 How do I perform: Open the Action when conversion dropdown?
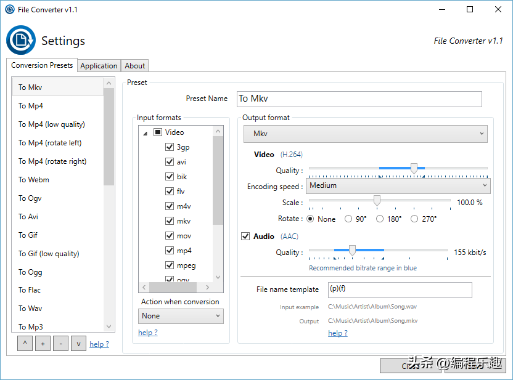click(181, 316)
